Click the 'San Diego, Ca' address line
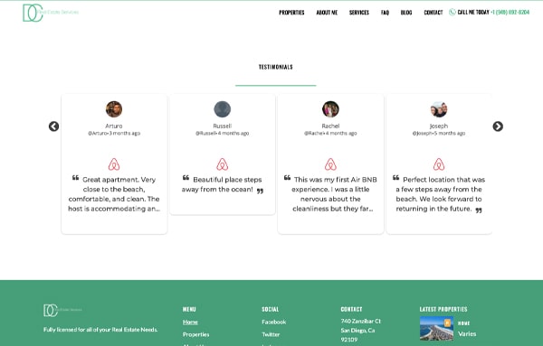543x346 pixels. (x=357, y=331)
